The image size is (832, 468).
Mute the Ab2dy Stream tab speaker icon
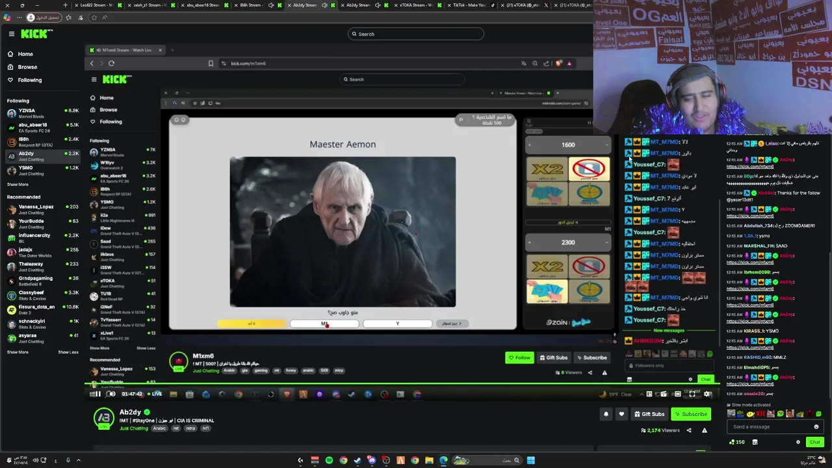tap(325, 5)
